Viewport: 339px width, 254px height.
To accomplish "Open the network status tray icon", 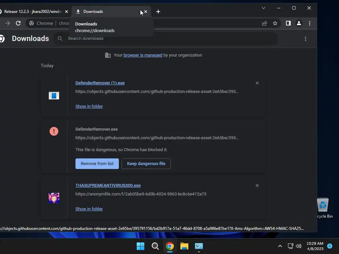I will 290,246.
